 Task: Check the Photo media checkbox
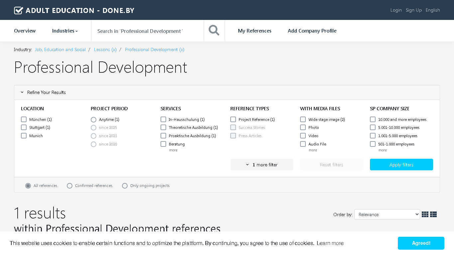(x=303, y=127)
